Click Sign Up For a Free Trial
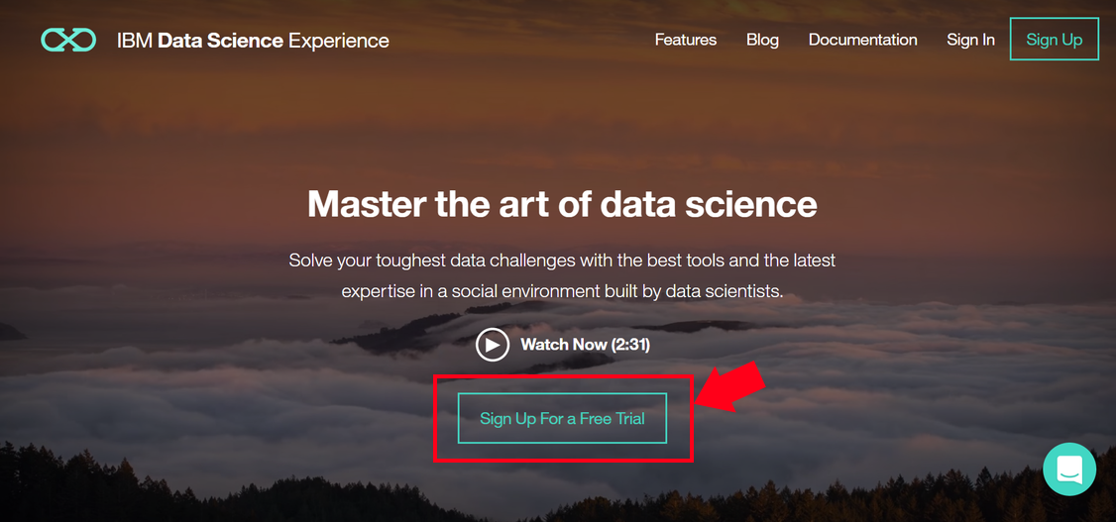Viewport: 1116px width, 522px height. point(562,418)
